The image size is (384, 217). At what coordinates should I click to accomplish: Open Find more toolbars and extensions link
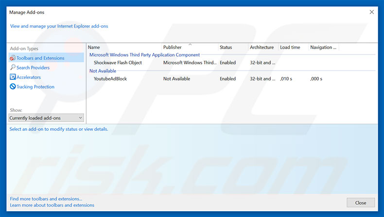point(46,199)
